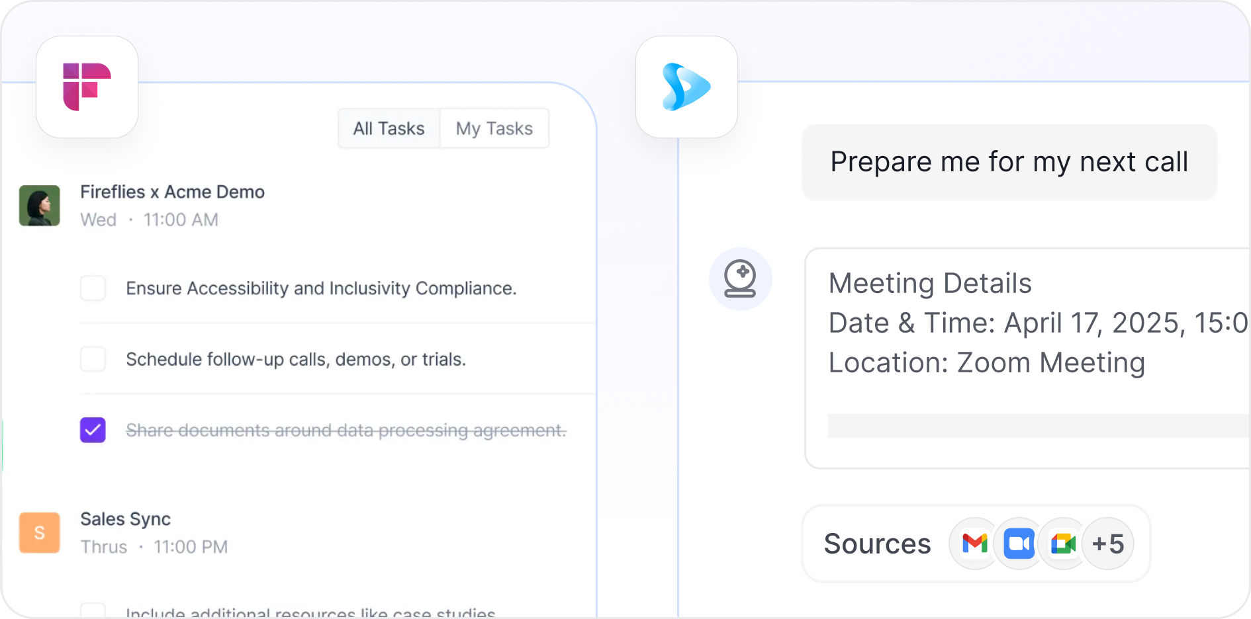Screen dimensions: 1251x619
Task: Select Schedule follow-up calls, demos, or trials
Action: click(297, 359)
